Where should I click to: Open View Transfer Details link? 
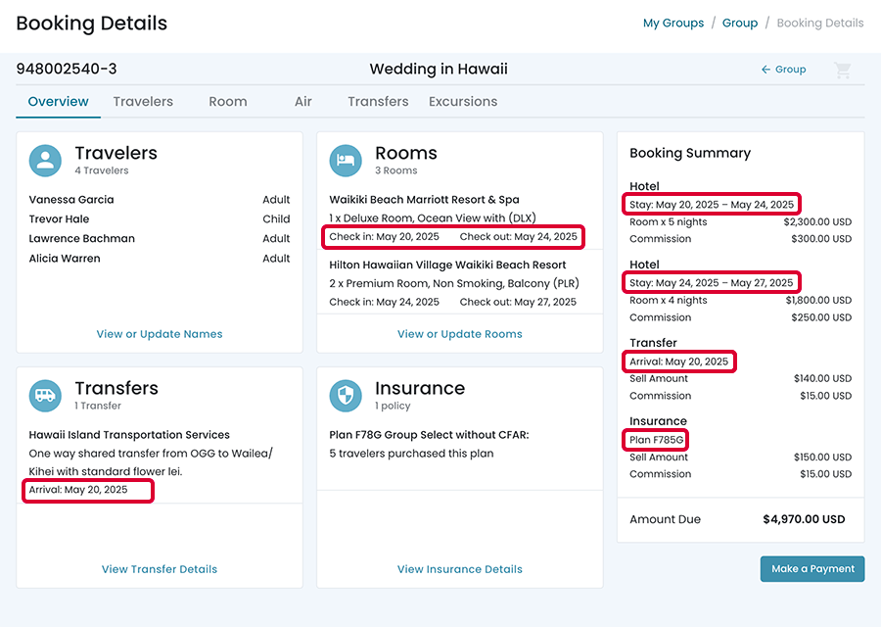pyautogui.click(x=160, y=569)
